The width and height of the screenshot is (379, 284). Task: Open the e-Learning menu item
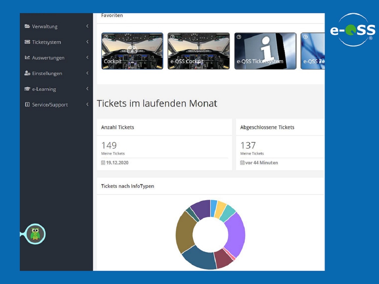(56, 89)
